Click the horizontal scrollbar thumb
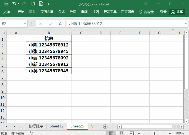189x135 pixels. [147, 127]
